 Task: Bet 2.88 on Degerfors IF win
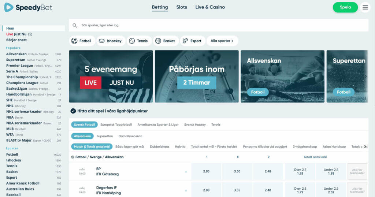click(206, 190)
